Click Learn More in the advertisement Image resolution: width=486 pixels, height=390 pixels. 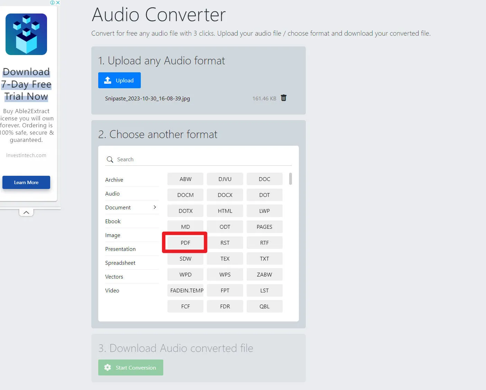(26, 182)
